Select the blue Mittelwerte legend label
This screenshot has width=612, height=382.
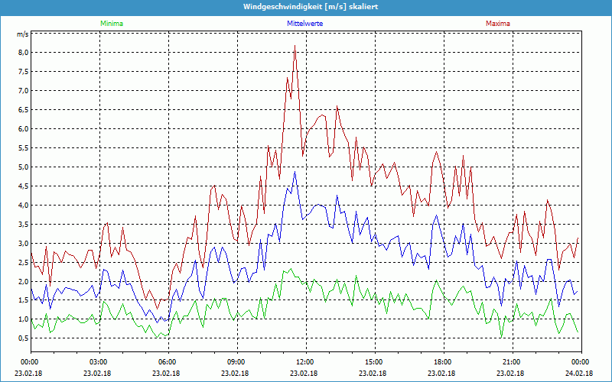(x=305, y=24)
